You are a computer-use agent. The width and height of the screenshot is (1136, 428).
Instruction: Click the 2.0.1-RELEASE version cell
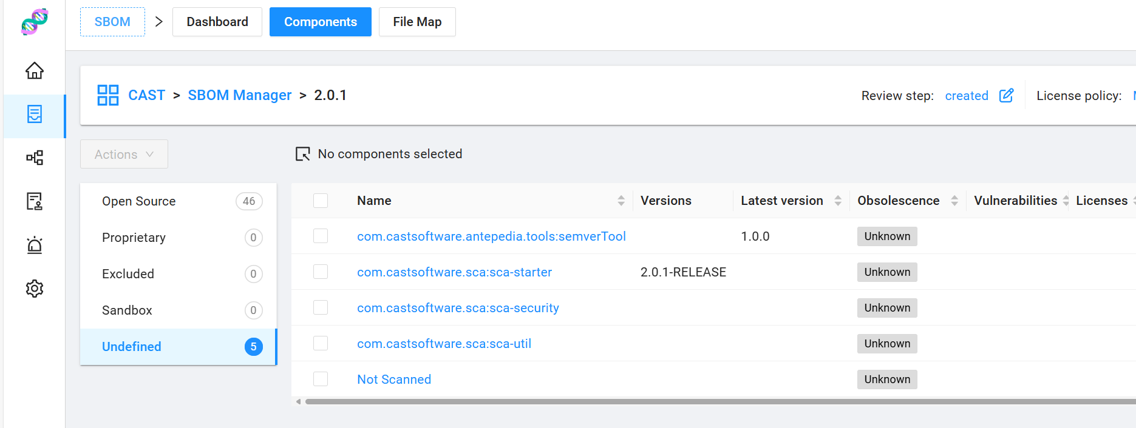(x=683, y=272)
